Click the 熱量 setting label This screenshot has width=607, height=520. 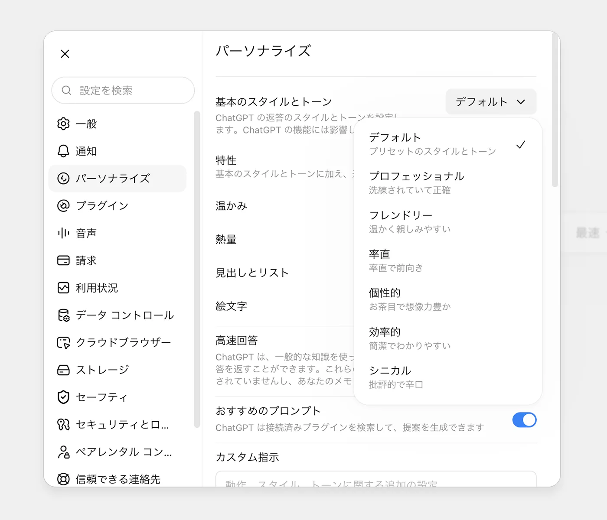[x=226, y=239]
